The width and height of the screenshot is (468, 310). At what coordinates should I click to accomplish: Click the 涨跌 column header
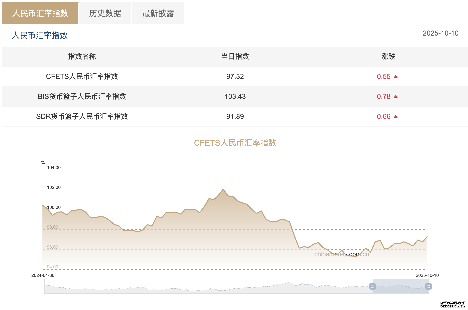pos(388,57)
